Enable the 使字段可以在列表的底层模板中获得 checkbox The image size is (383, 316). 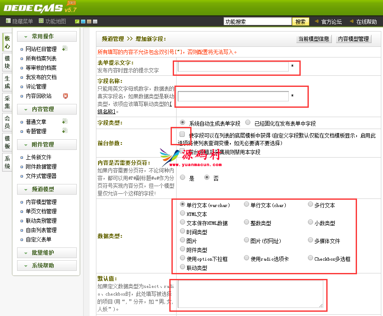(182, 134)
